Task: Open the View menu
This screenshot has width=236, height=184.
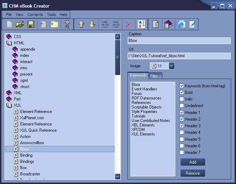Action: 19,15
